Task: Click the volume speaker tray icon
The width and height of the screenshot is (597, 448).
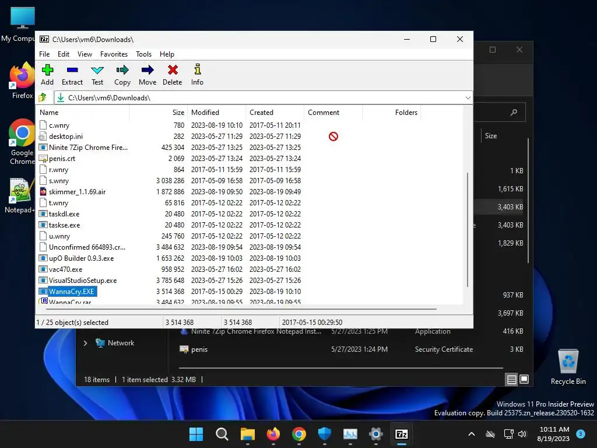Action: pyautogui.click(x=522, y=434)
